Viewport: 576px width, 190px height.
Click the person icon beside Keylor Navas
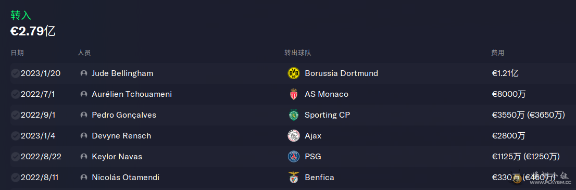tap(84, 157)
